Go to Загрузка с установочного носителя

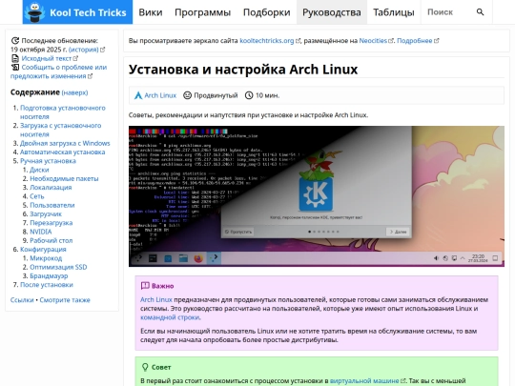(60, 130)
